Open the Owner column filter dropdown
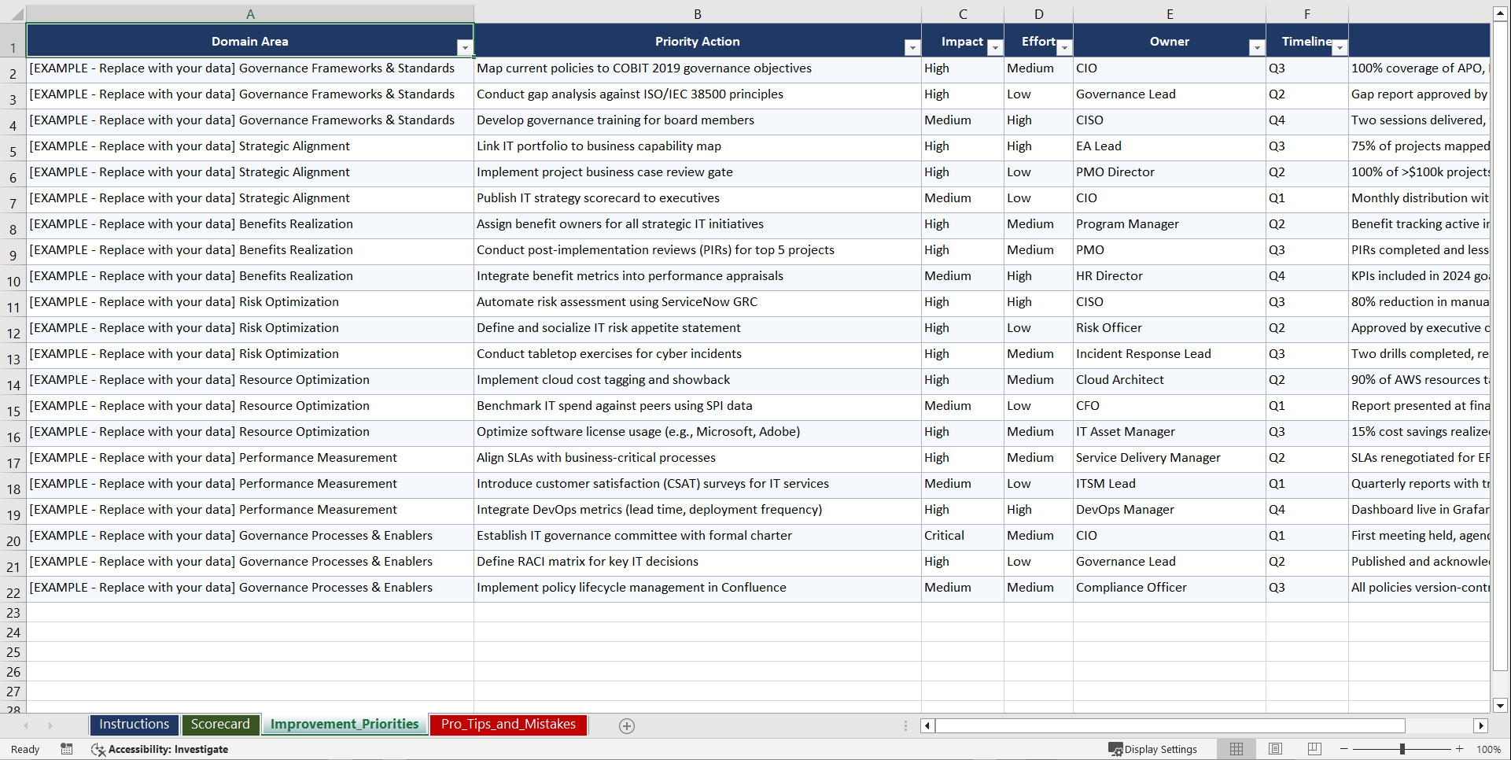This screenshot has height=760, width=1511. (1256, 48)
